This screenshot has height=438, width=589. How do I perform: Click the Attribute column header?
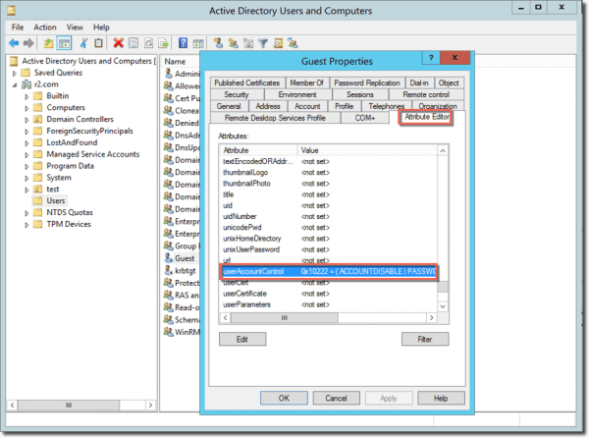point(258,150)
